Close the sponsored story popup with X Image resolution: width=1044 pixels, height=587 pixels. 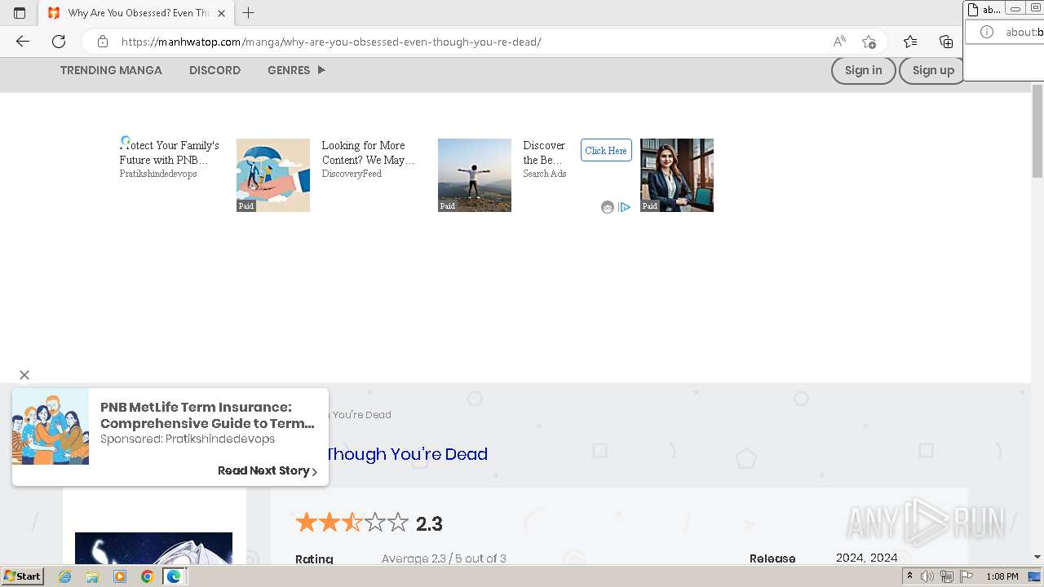click(x=24, y=375)
